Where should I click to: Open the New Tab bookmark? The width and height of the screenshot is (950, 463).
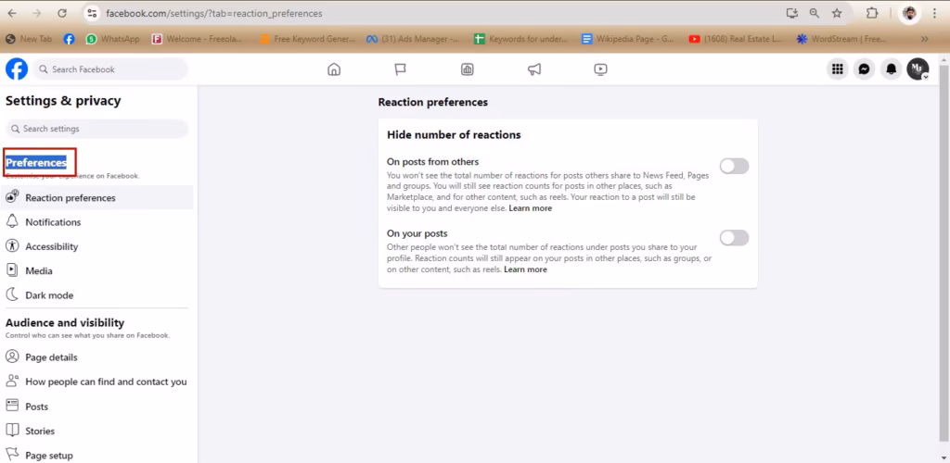tap(29, 39)
